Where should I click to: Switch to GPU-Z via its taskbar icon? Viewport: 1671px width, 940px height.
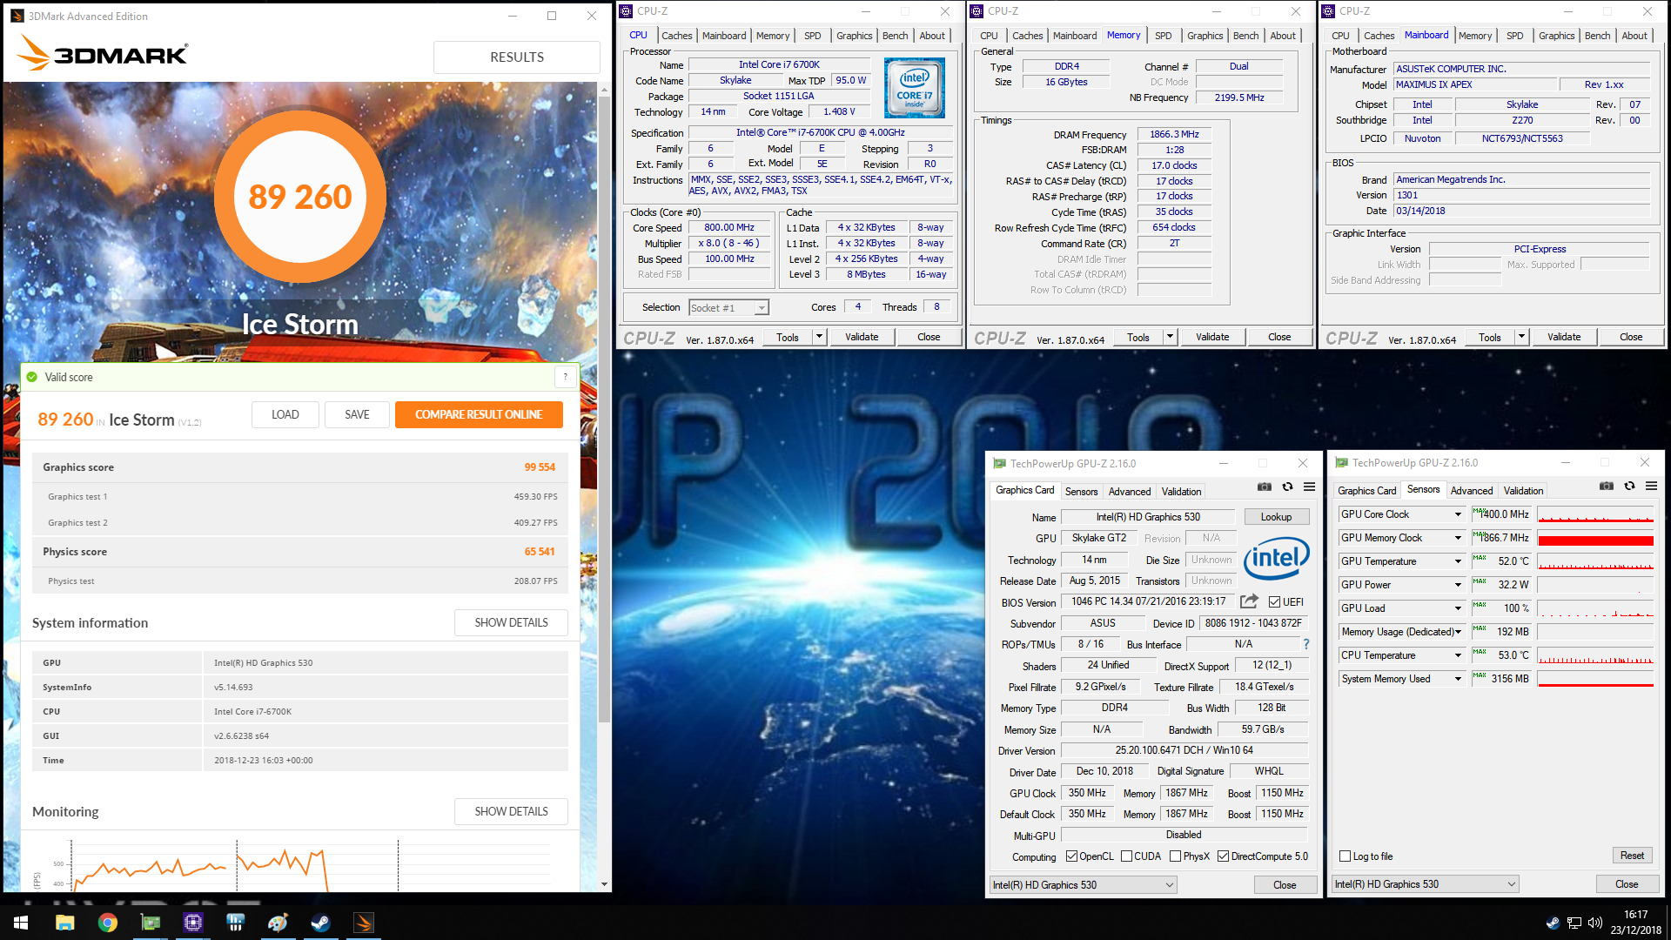[150, 923]
